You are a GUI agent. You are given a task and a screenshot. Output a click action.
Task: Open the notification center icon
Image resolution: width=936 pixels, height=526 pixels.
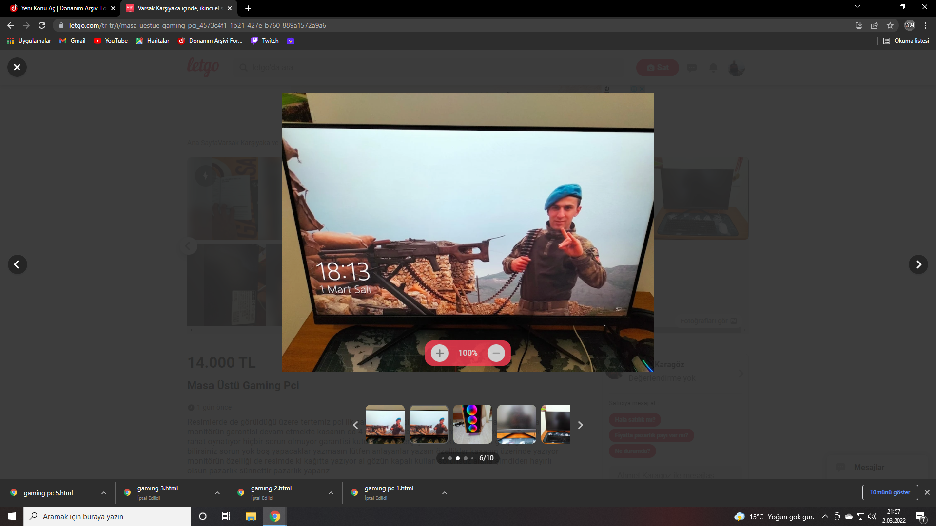(x=921, y=517)
